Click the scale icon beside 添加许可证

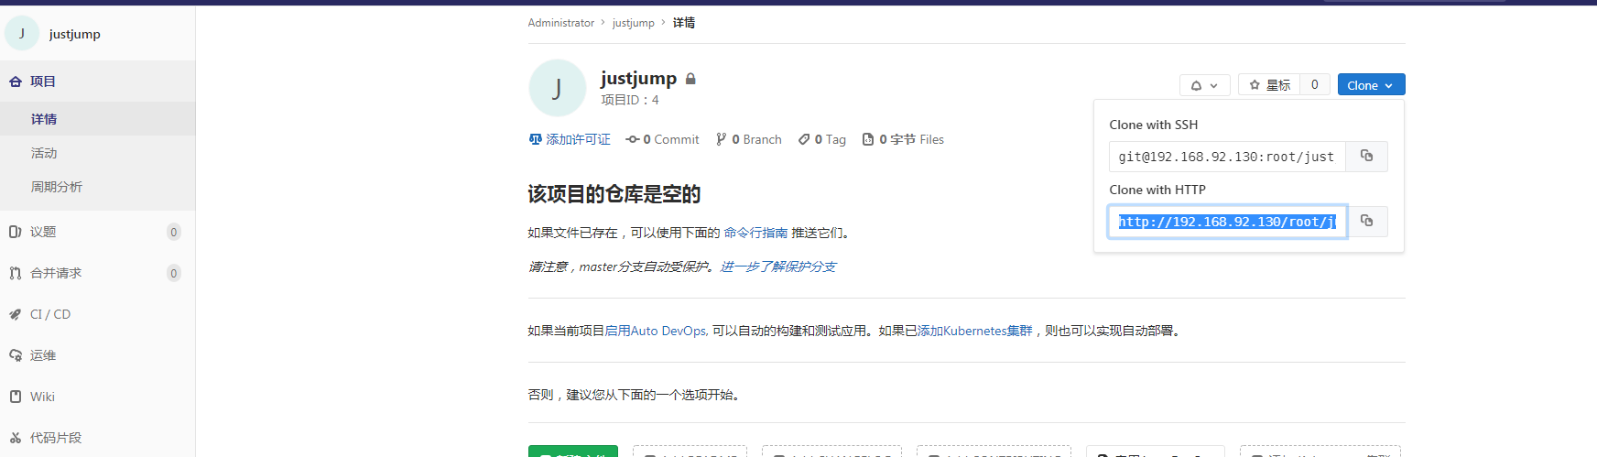[536, 139]
